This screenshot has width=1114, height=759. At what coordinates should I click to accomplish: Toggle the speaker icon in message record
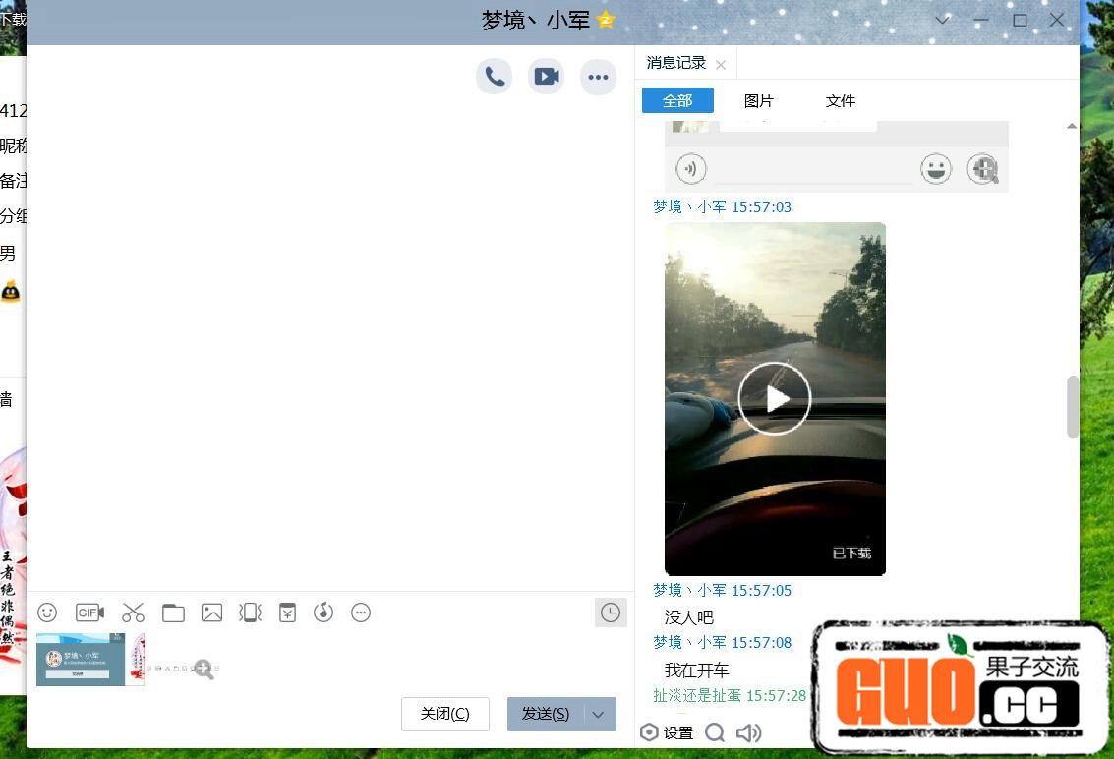pyautogui.click(x=748, y=732)
